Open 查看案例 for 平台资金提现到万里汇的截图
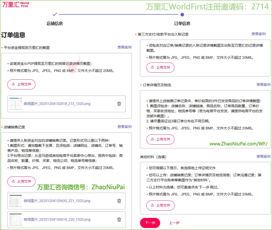The width and height of the screenshot is (272, 230). [125, 47]
